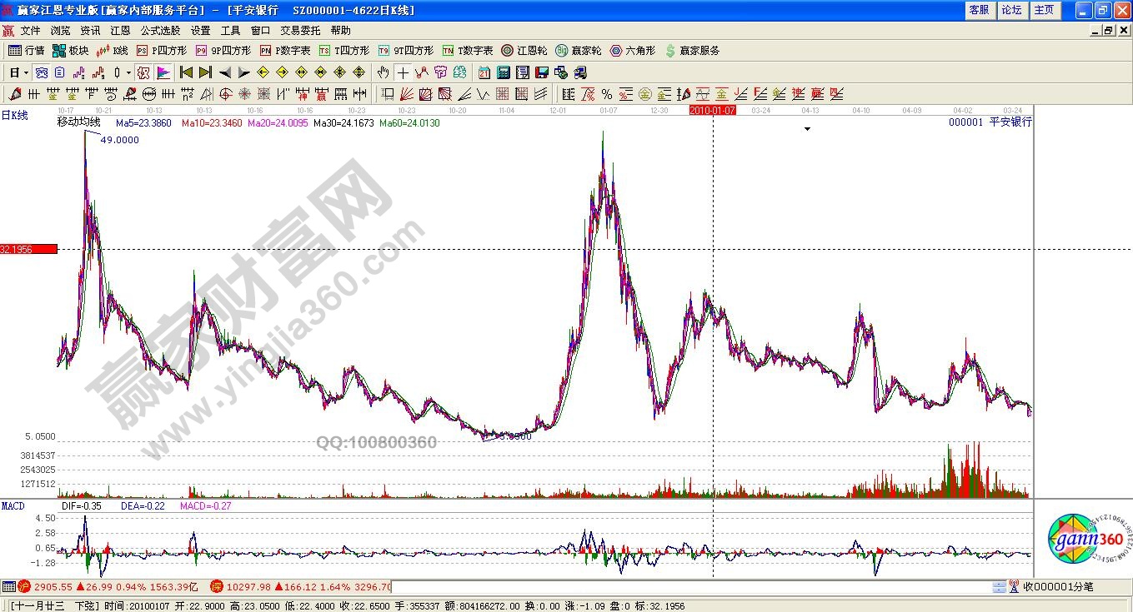Switch to K线 candlestick chart
1133x612 pixels.
click(113, 51)
